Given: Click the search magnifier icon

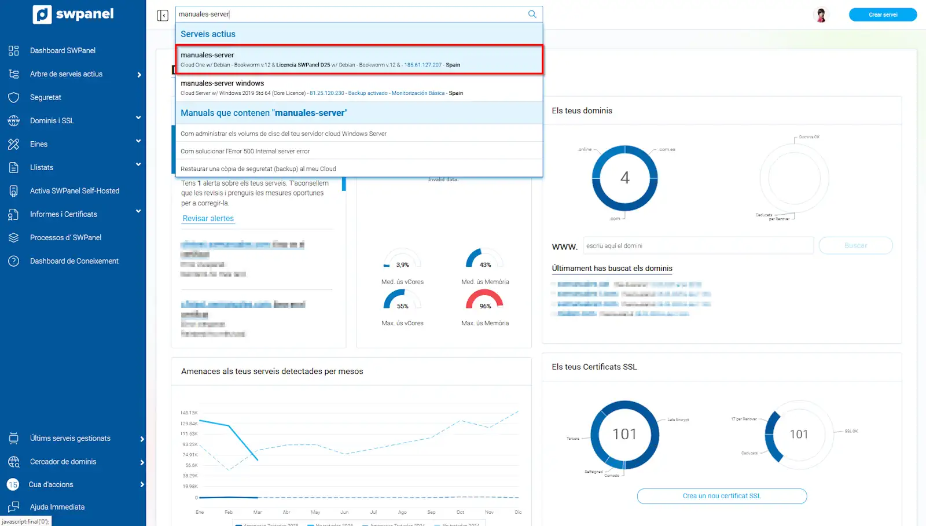Looking at the screenshot, I should pyautogui.click(x=532, y=14).
